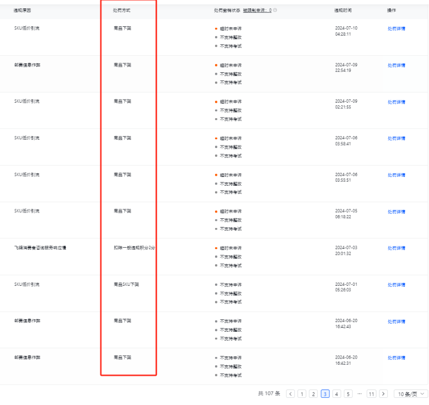This screenshot has height=405, width=429.
Task: View 处罚详情 for the 商品SKU下架 row
Action: (x=397, y=285)
